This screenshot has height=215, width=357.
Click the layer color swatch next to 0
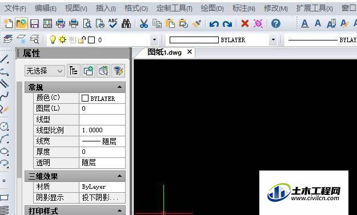pos(91,40)
